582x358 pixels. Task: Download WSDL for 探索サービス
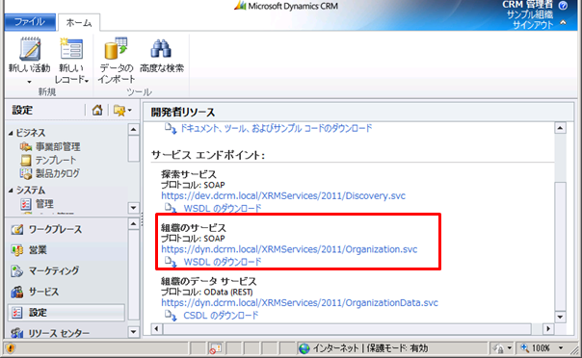pos(223,208)
